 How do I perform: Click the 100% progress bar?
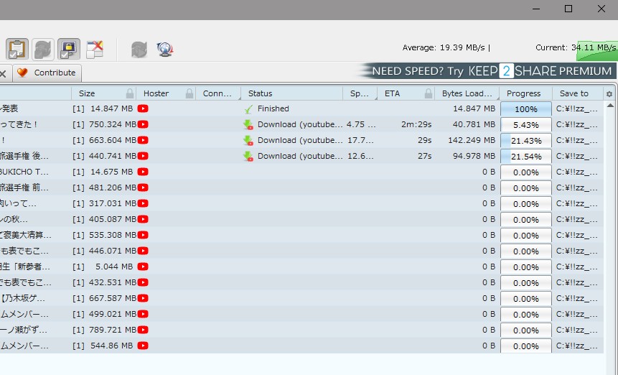[x=526, y=108]
